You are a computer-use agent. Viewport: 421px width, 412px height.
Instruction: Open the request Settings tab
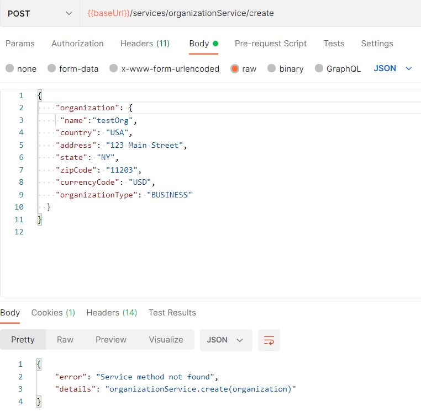pyautogui.click(x=377, y=44)
